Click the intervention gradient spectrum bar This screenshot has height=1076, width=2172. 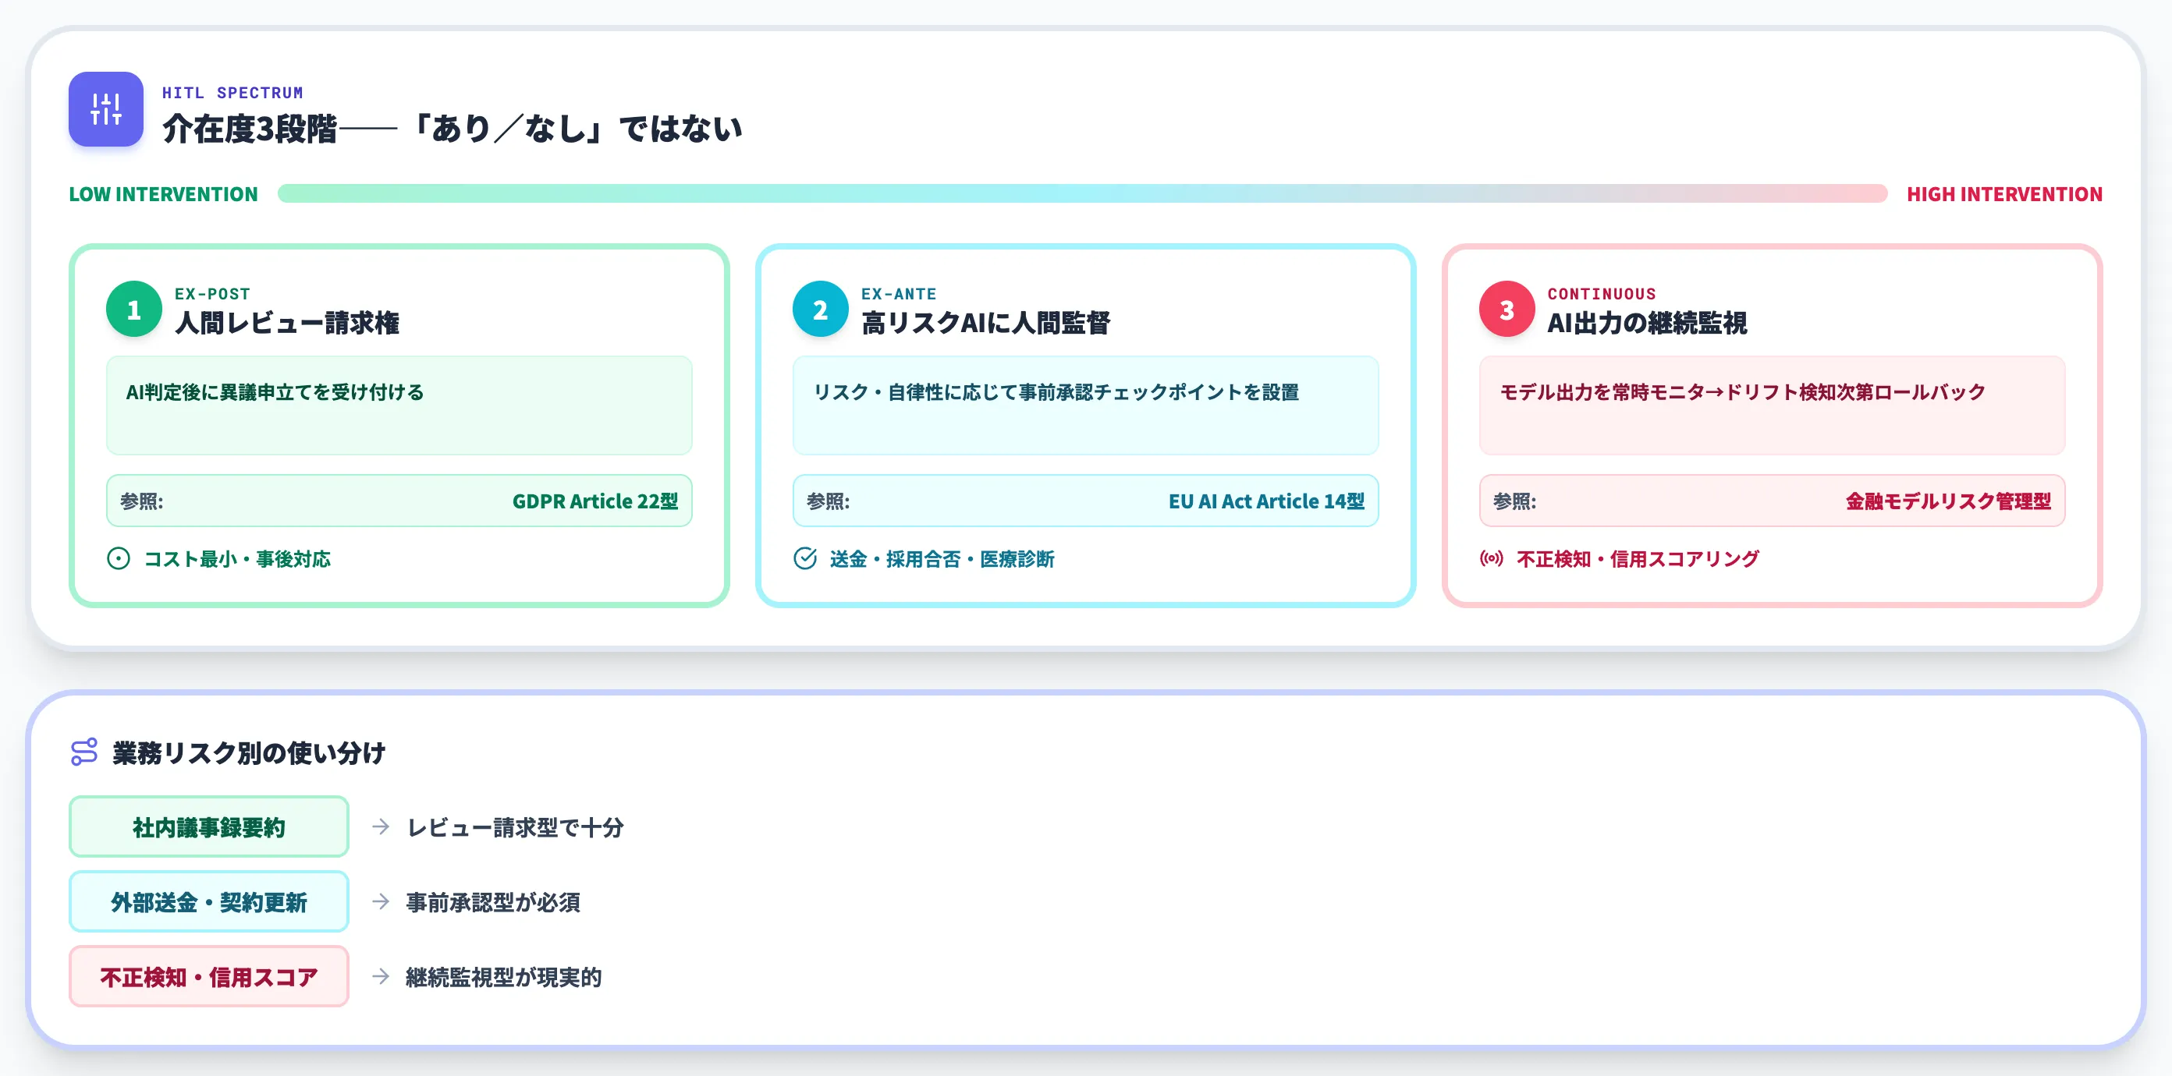point(1083,194)
